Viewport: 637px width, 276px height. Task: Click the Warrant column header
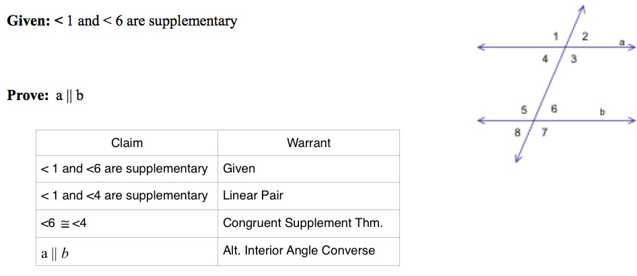coord(308,142)
